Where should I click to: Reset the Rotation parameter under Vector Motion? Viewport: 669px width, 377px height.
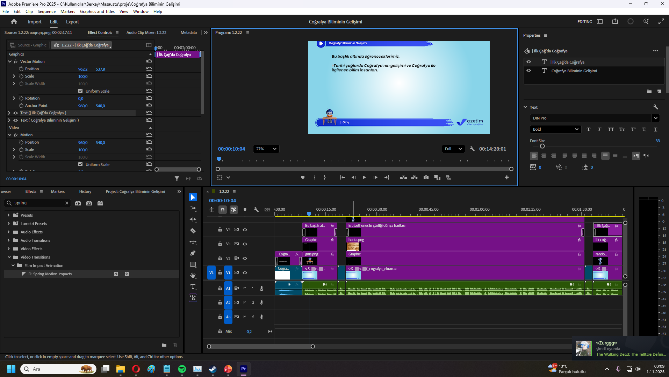click(149, 98)
